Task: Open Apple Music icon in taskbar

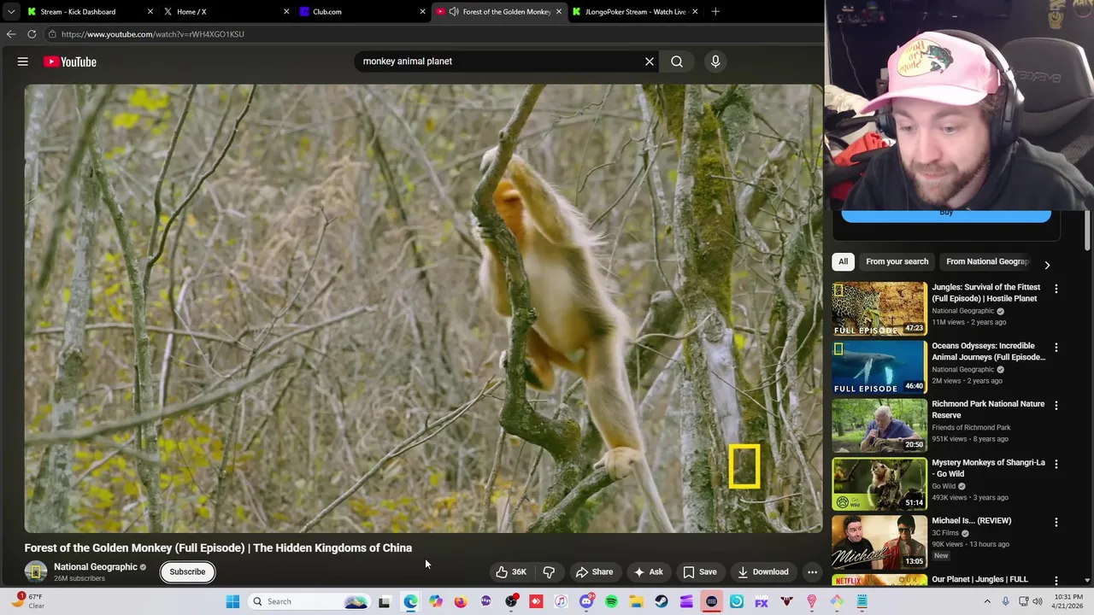Action: pos(561,601)
